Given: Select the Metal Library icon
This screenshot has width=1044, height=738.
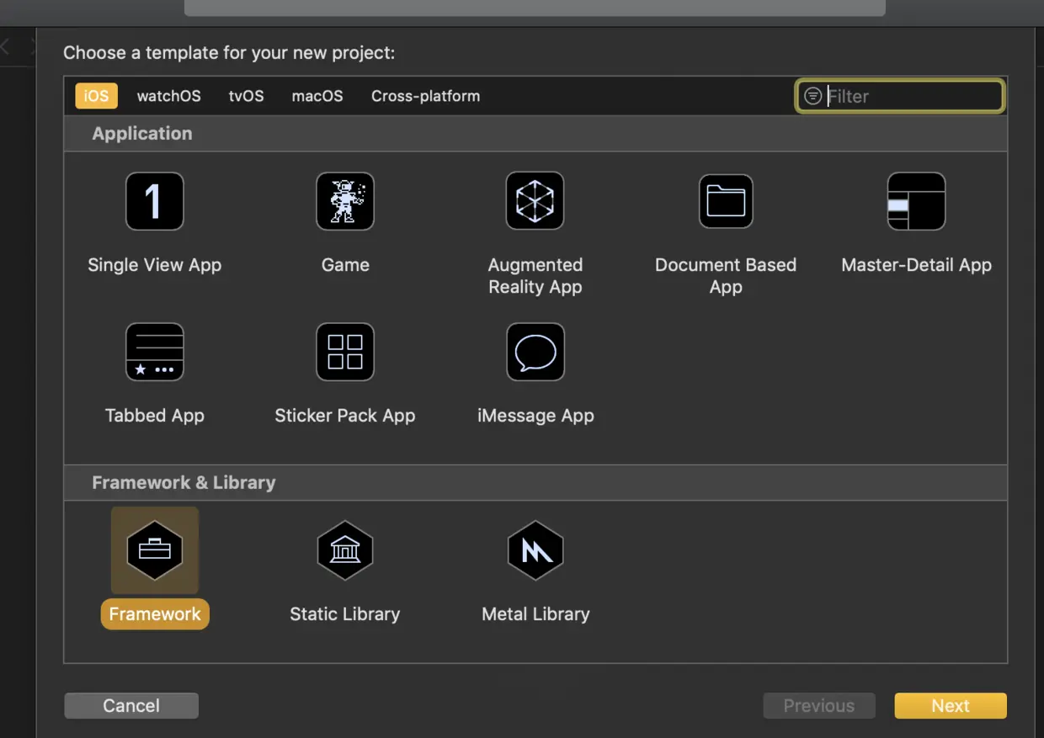Looking at the screenshot, I should tap(535, 550).
